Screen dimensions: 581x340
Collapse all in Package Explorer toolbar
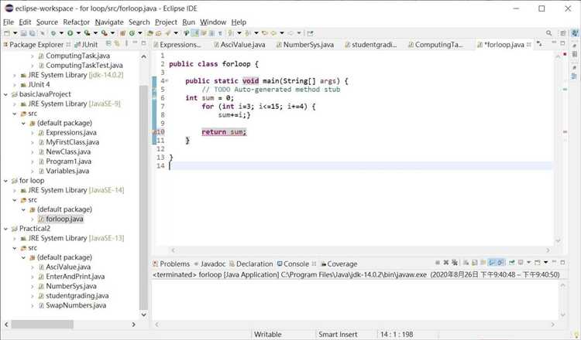point(107,45)
